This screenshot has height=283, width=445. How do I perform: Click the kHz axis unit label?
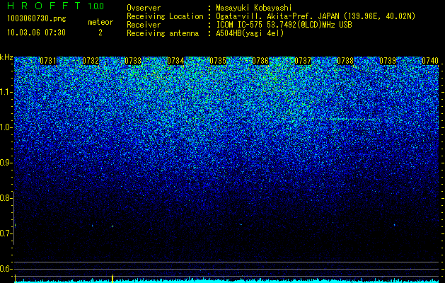click(x=6, y=57)
